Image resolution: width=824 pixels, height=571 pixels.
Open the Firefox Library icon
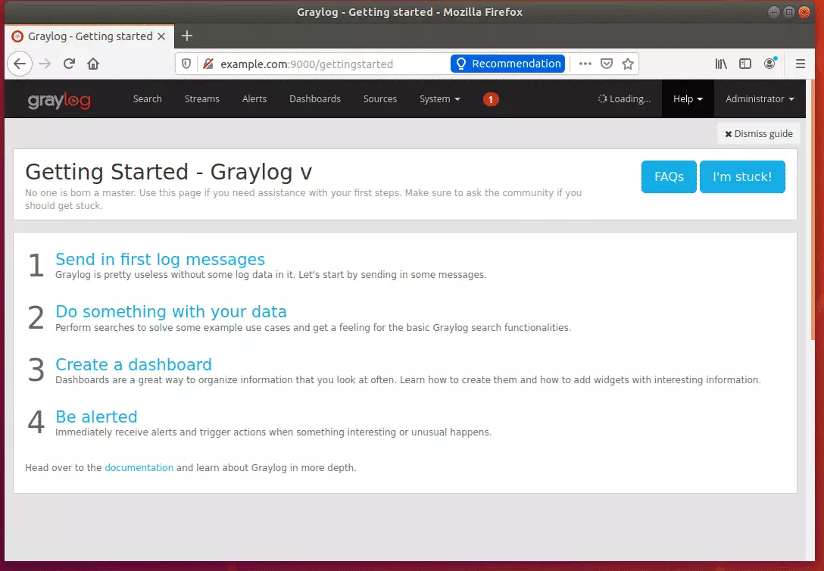point(721,64)
